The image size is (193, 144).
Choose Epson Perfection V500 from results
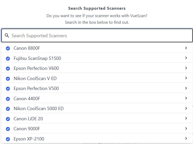pyautogui.click(x=36, y=88)
